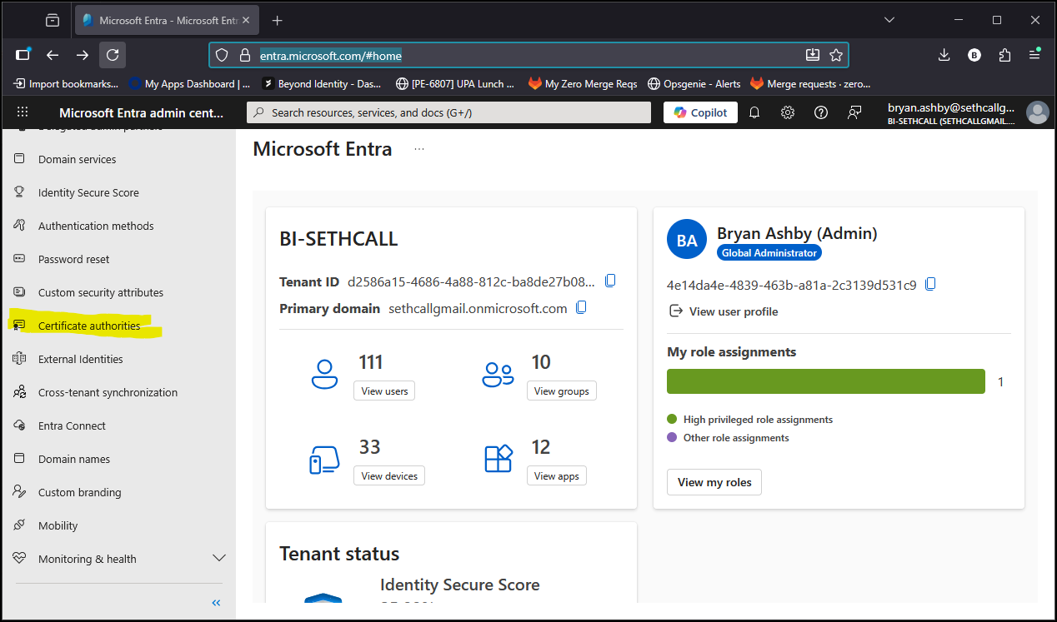Image resolution: width=1057 pixels, height=622 pixels.
Task: Collapse the left navigation sidebar
Action: click(x=216, y=602)
